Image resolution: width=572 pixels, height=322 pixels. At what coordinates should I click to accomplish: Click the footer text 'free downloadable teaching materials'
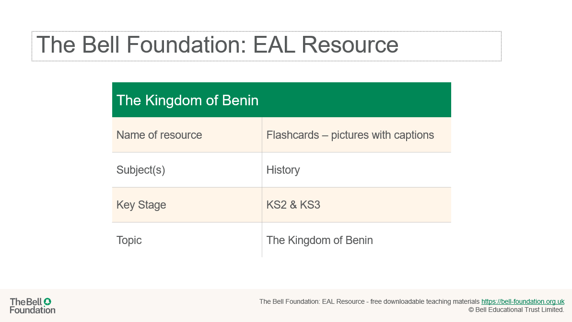[x=425, y=301]
